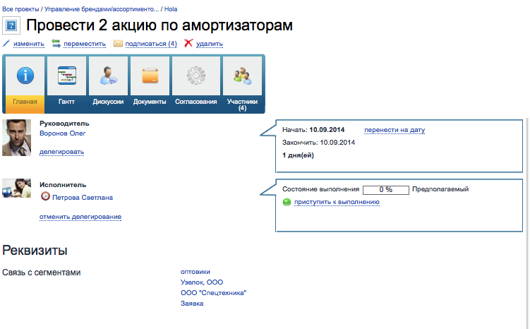The image size is (530, 329).
Task: Click the Связь с сегментами label
Action: coord(41,273)
